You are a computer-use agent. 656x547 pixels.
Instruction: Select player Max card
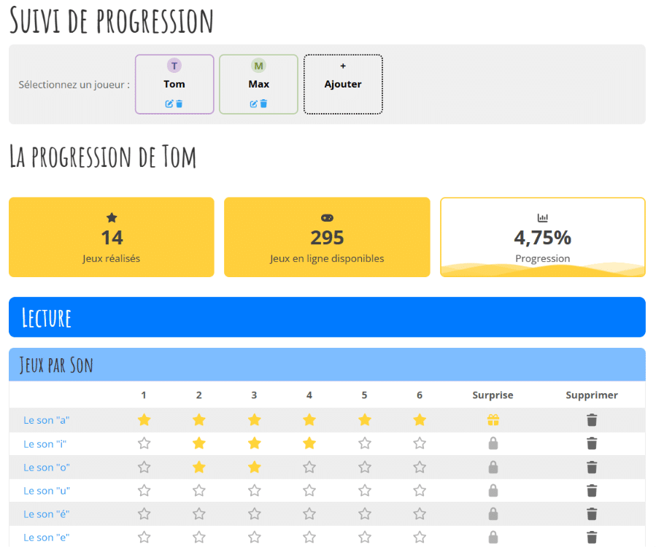258,84
